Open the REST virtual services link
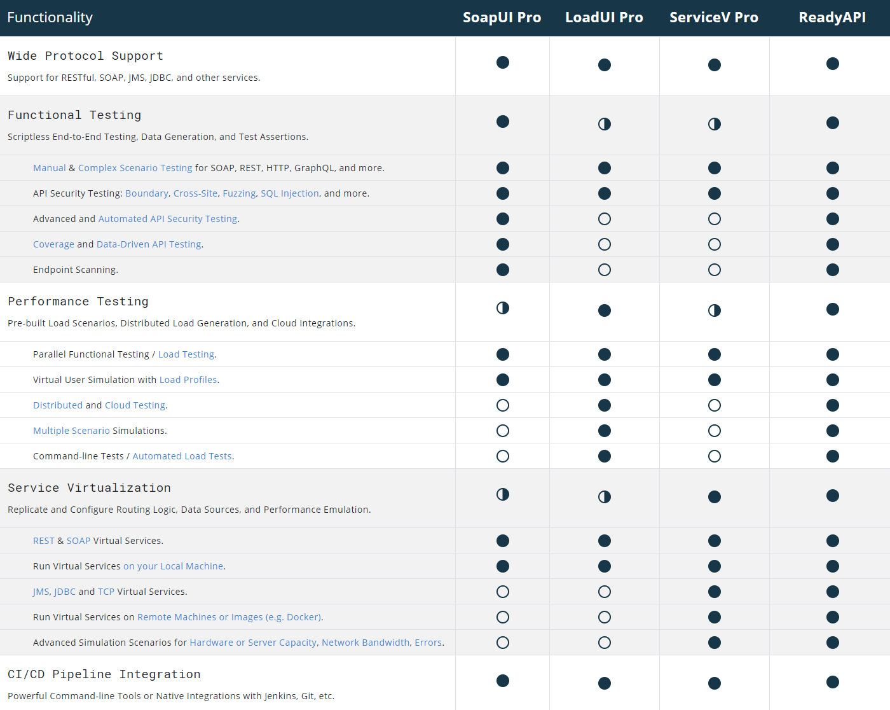Screen dimensions: 890x710 44,541
